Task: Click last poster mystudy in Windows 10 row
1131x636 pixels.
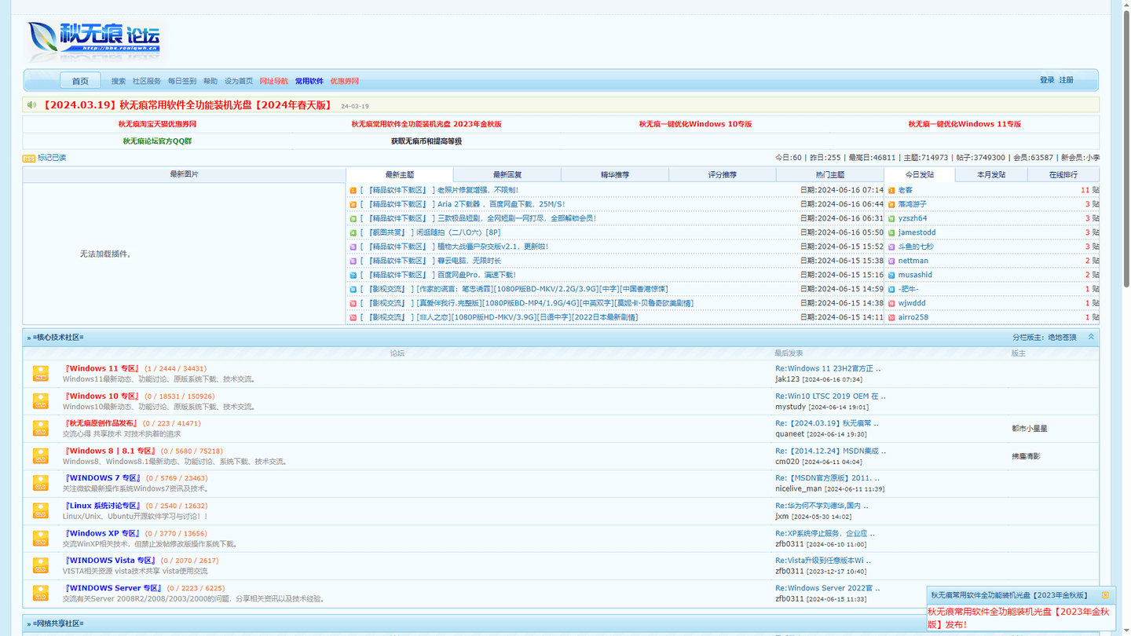Action: pyautogui.click(x=790, y=408)
